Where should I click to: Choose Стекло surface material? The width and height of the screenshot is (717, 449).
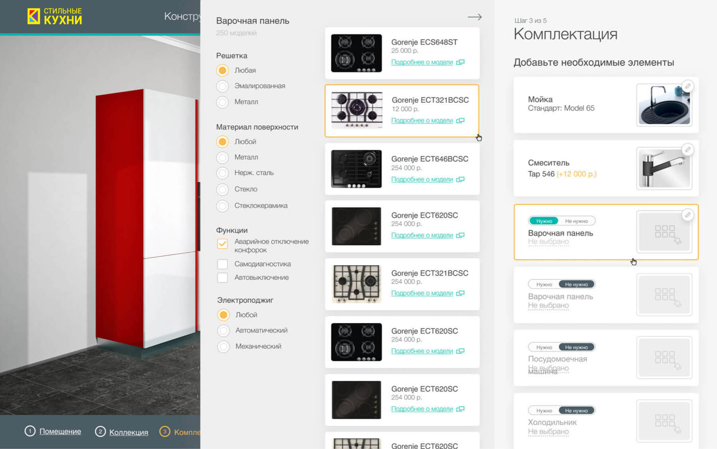coord(222,189)
